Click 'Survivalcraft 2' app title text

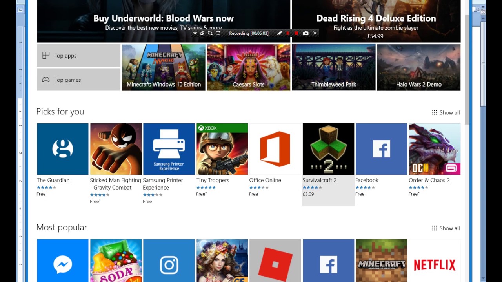click(x=319, y=180)
